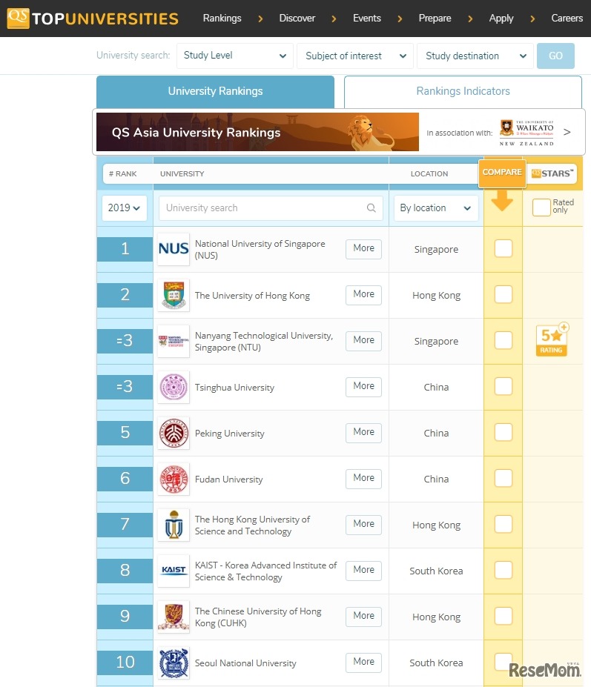Enable the Rated only checkbox
The height and width of the screenshot is (687, 591).
tap(541, 208)
